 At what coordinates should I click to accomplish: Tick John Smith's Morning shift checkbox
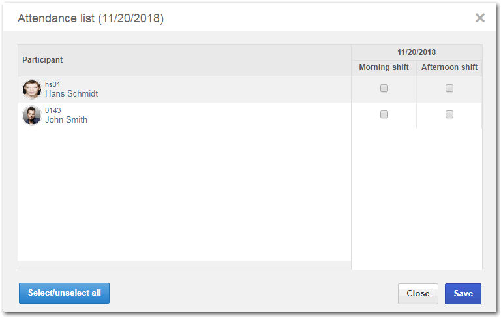click(x=384, y=114)
